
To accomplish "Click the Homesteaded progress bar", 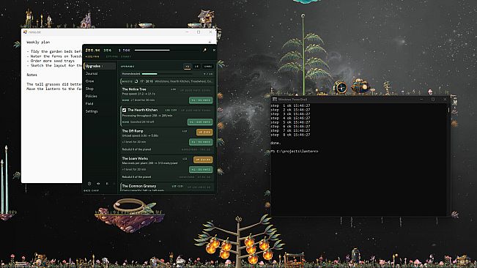I will tap(167, 74).
